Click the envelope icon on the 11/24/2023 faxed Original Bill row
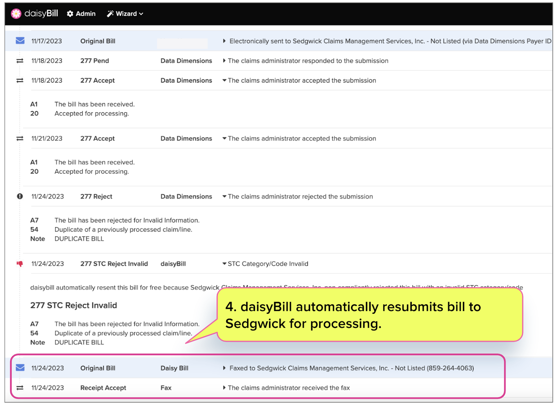The image size is (556, 407). click(20, 367)
